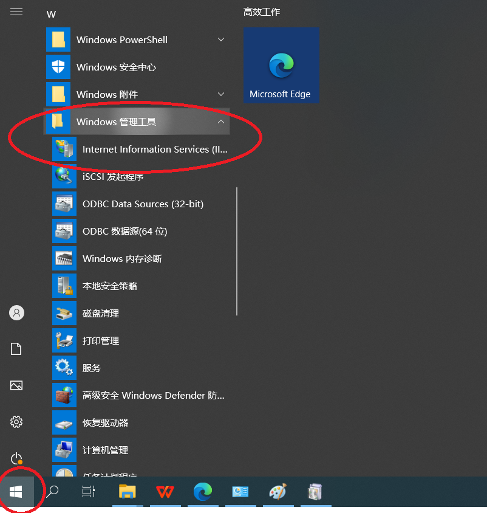487x513 pixels.
Task: Select the Windows 安全中心 label
Action: tap(116, 67)
